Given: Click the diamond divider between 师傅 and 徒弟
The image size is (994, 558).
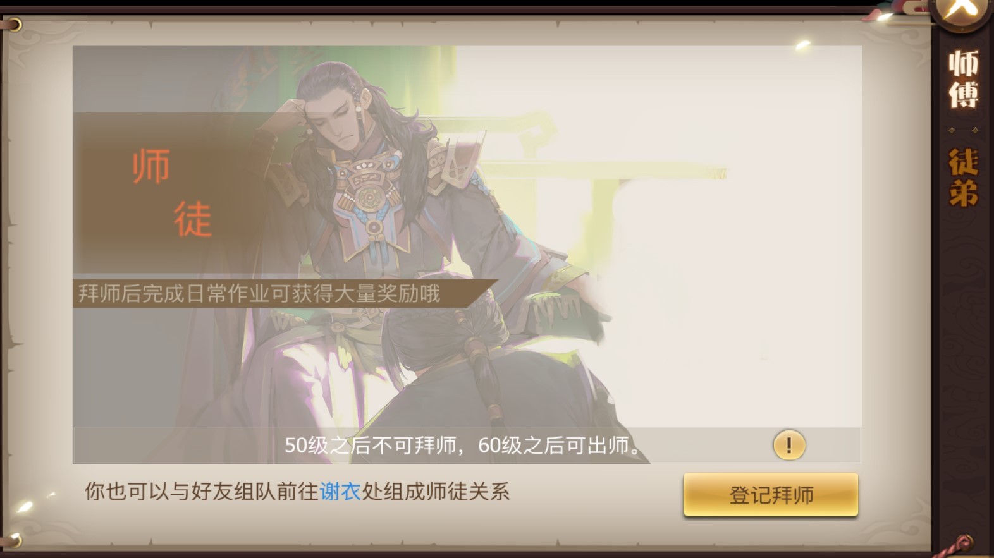Looking at the screenshot, I should [963, 130].
